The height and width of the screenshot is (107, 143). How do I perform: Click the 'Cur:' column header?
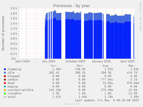tap(54, 66)
